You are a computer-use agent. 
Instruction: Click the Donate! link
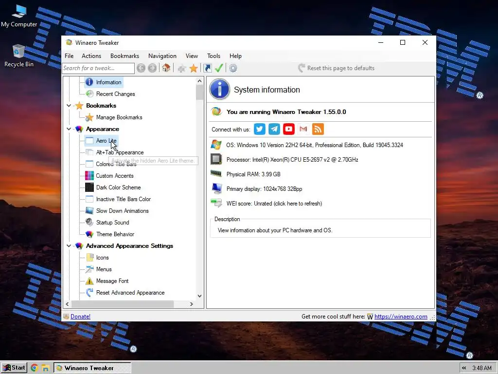(80, 317)
